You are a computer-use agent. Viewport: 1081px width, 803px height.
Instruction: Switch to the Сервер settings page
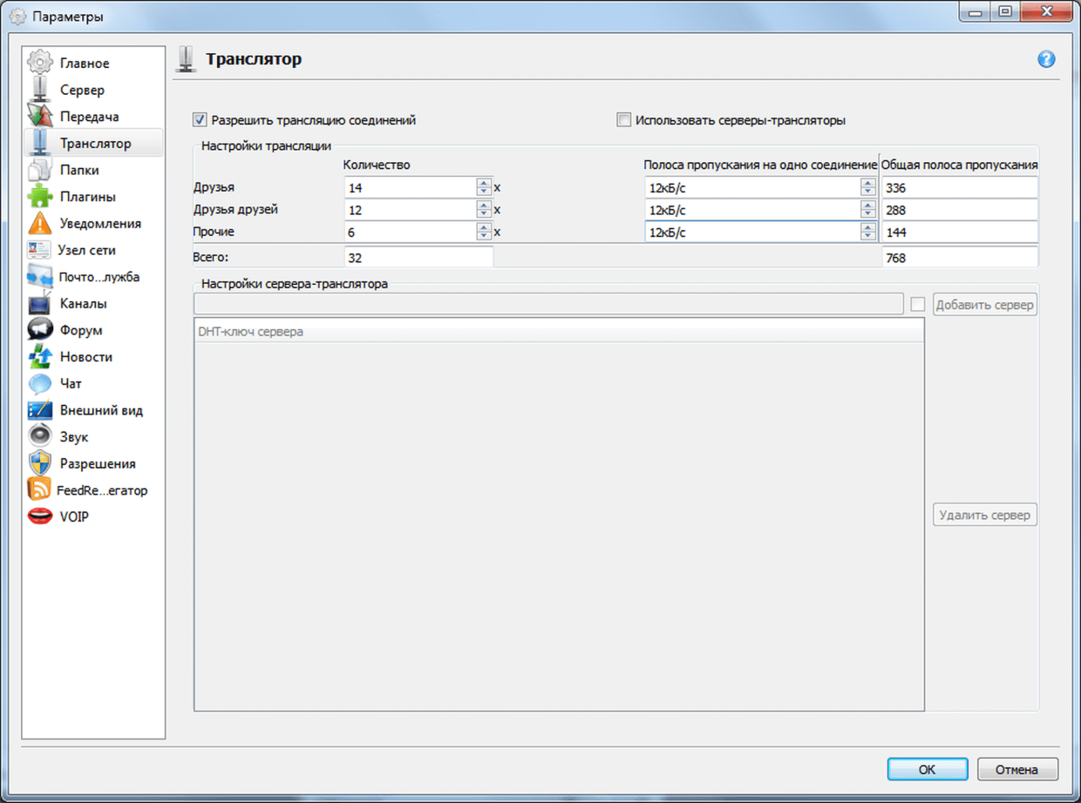(x=82, y=90)
